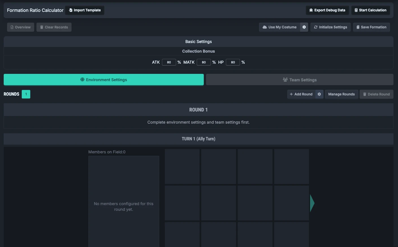Open Manage Rounds dialog
This screenshot has width=398, height=247.
tap(341, 94)
